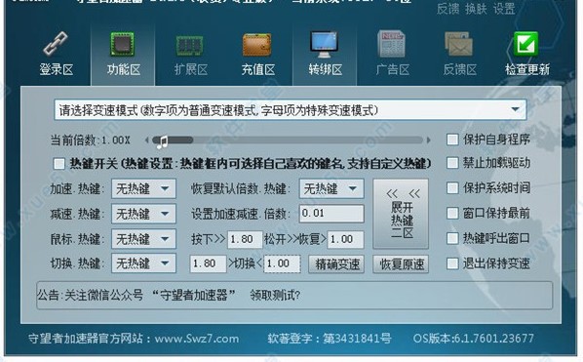Select the 功能区 chip icon
The image size is (583, 362).
tap(123, 44)
